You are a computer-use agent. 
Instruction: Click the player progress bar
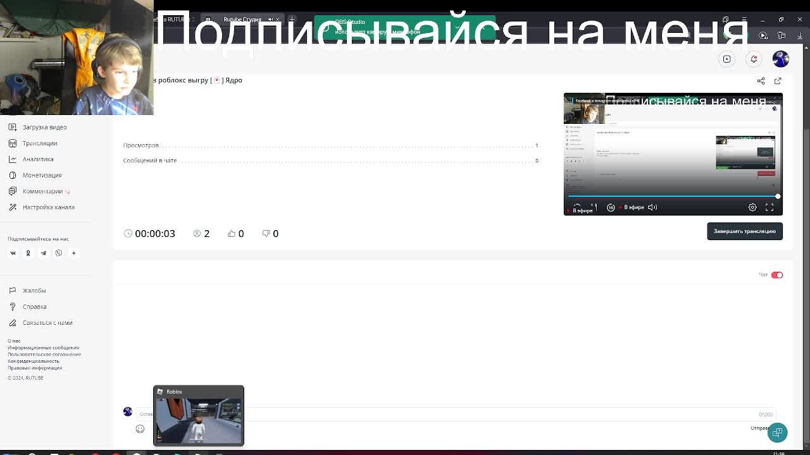click(673, 197)
